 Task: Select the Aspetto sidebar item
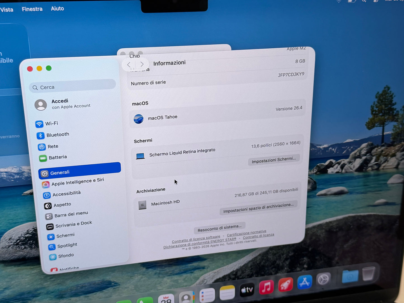58,205
